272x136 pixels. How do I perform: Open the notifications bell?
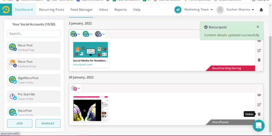261,10
